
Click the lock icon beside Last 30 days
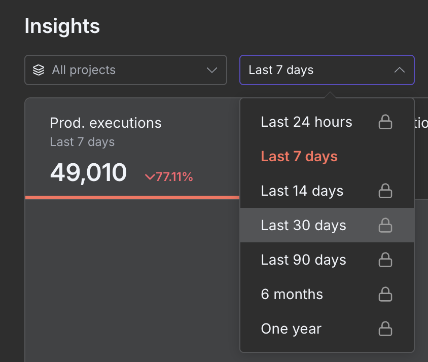coord(385,225)
